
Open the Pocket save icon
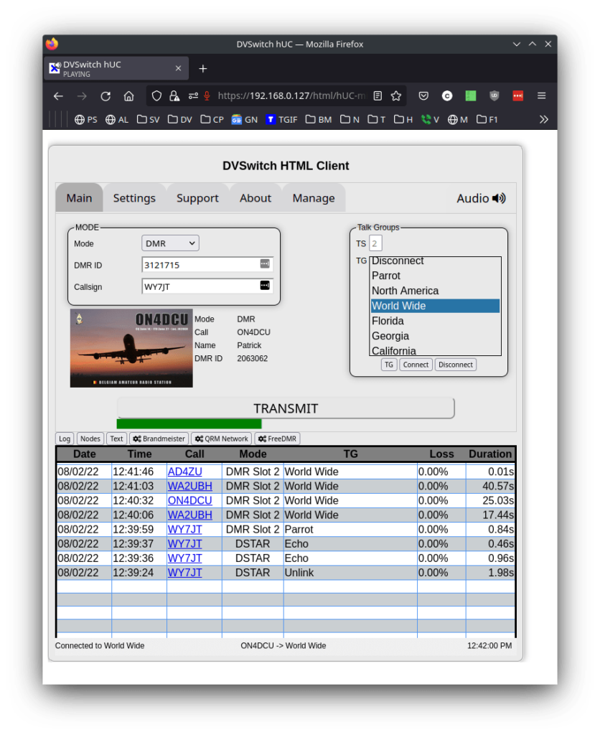423,96
